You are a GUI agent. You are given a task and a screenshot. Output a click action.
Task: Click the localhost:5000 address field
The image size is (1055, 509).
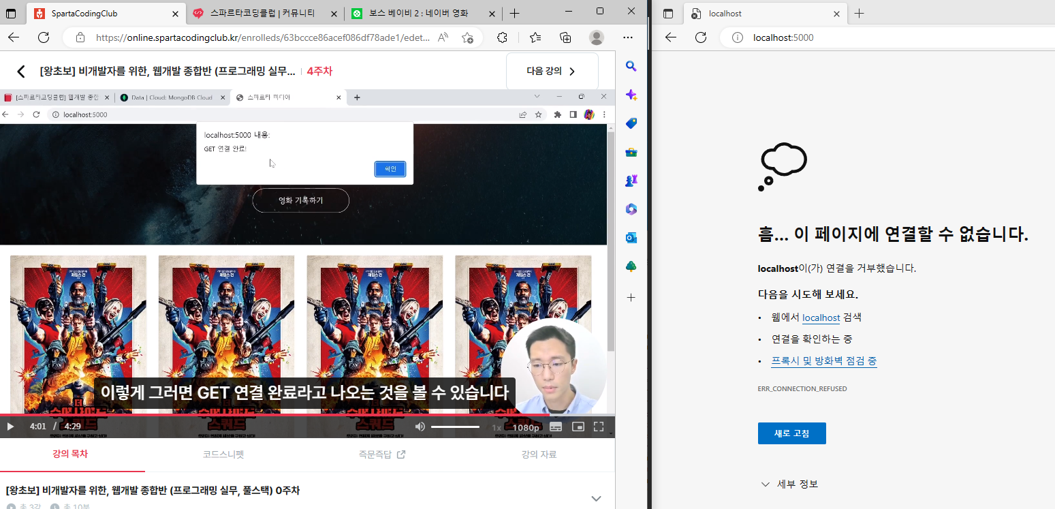(x=783, y=37)
